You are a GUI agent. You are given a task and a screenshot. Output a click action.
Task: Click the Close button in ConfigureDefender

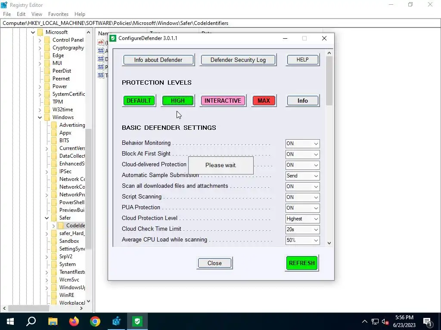point(214,263)
